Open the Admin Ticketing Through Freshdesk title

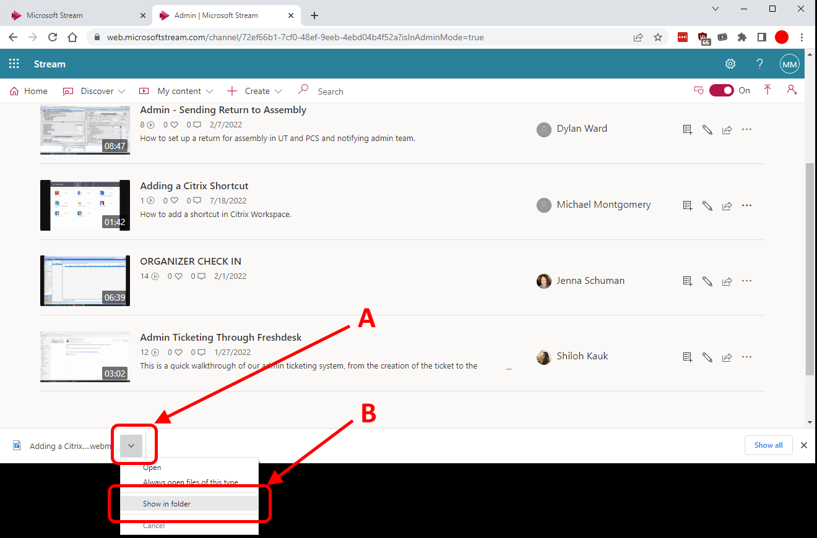coord(221,338)
